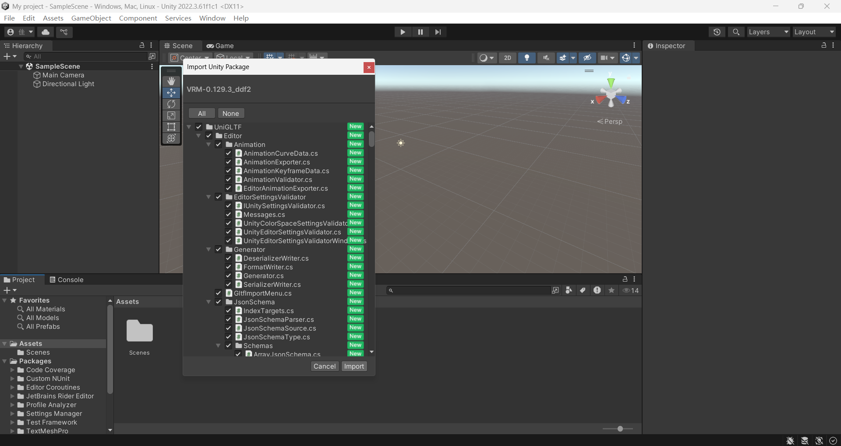Click the Hierarchy lock icon
The height and width of the screenshot is (446, 841).
pyautogui.click(x=142, y=45)
